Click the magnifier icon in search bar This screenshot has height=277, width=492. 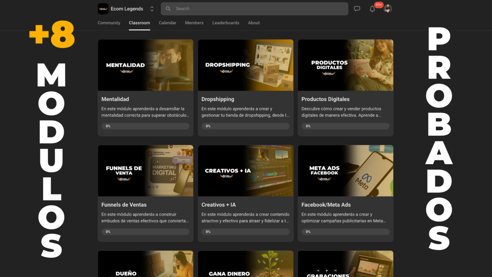[168, 9]
